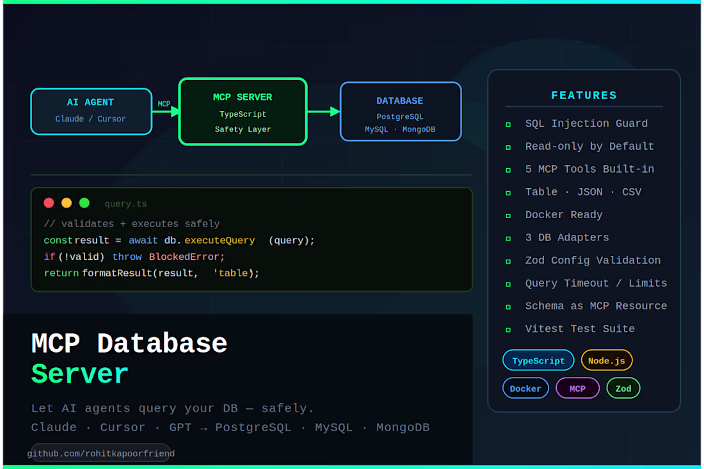Screen dimensions: 704x469
Task: Click the Safety Layer label
Action: click(243, 130)
